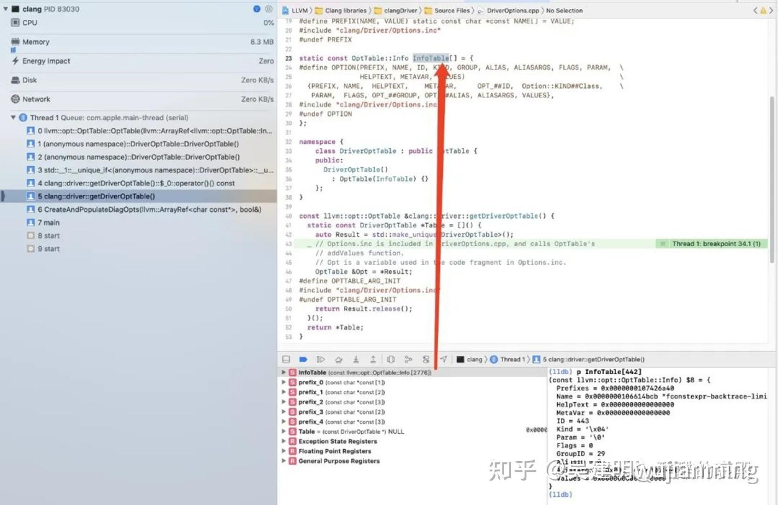Click the Thread 1 breakpoint 34.1 annotation
Viewport: 778px width, 505px height.
click(712, 244)
